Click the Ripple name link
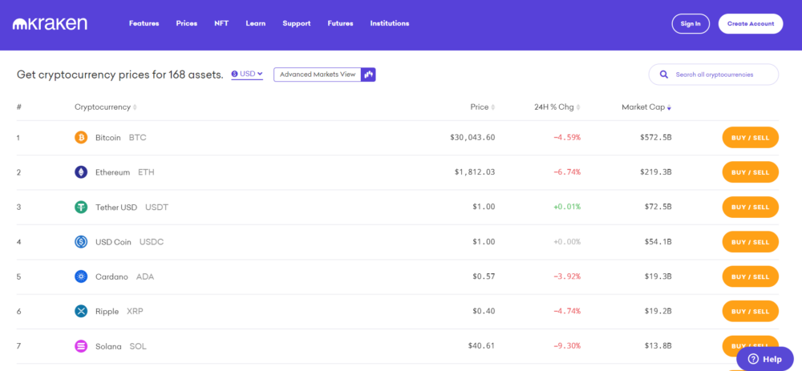This screenshot has height=371, width=802. (x=107, y=311)
